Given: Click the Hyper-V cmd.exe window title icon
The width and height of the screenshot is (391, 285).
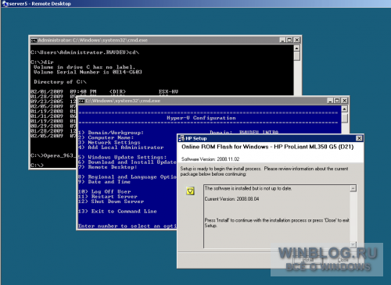Looking at the screenshot, I should (x=81, y=101).
